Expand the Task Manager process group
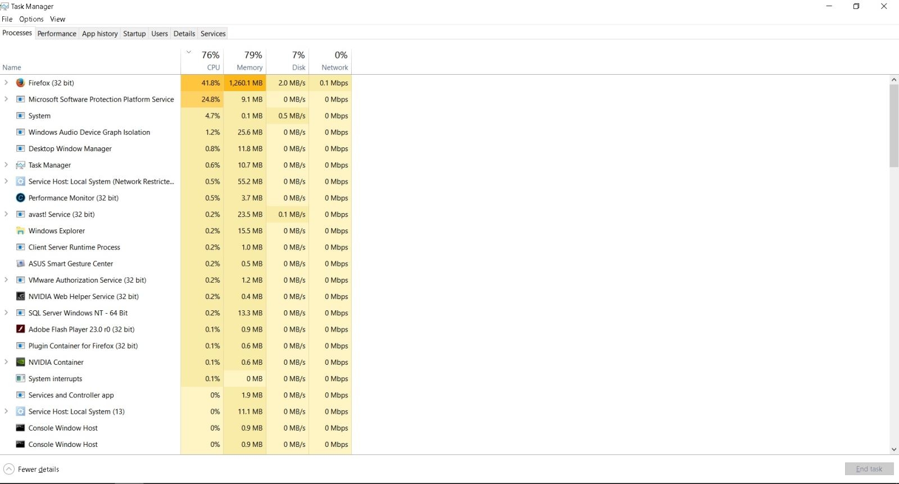 (6, 165)
